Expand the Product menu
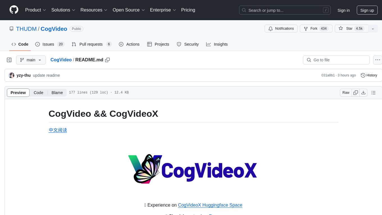Screen dimensions: 382x215 (36, 10)
